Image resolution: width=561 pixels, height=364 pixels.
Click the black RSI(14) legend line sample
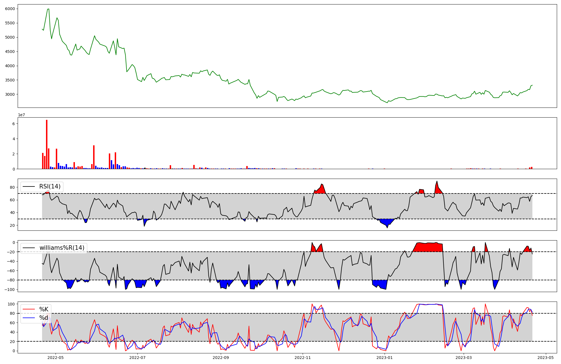point(29,186)
